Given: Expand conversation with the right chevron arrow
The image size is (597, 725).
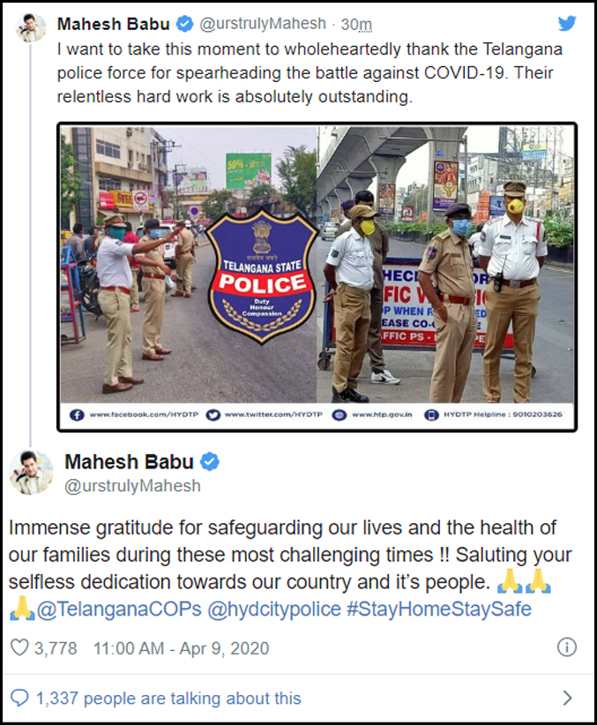Looking at the screenshot, I should (x=567, y=698).
